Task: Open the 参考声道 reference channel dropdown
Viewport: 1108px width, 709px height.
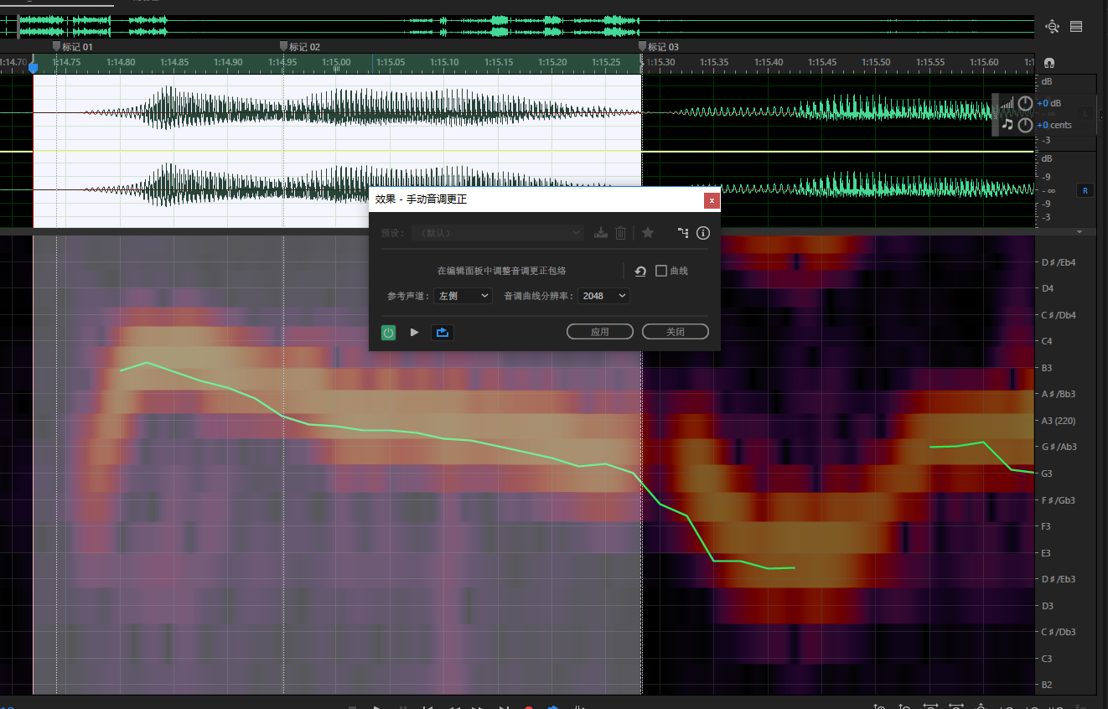Action: tap(463, 296)
